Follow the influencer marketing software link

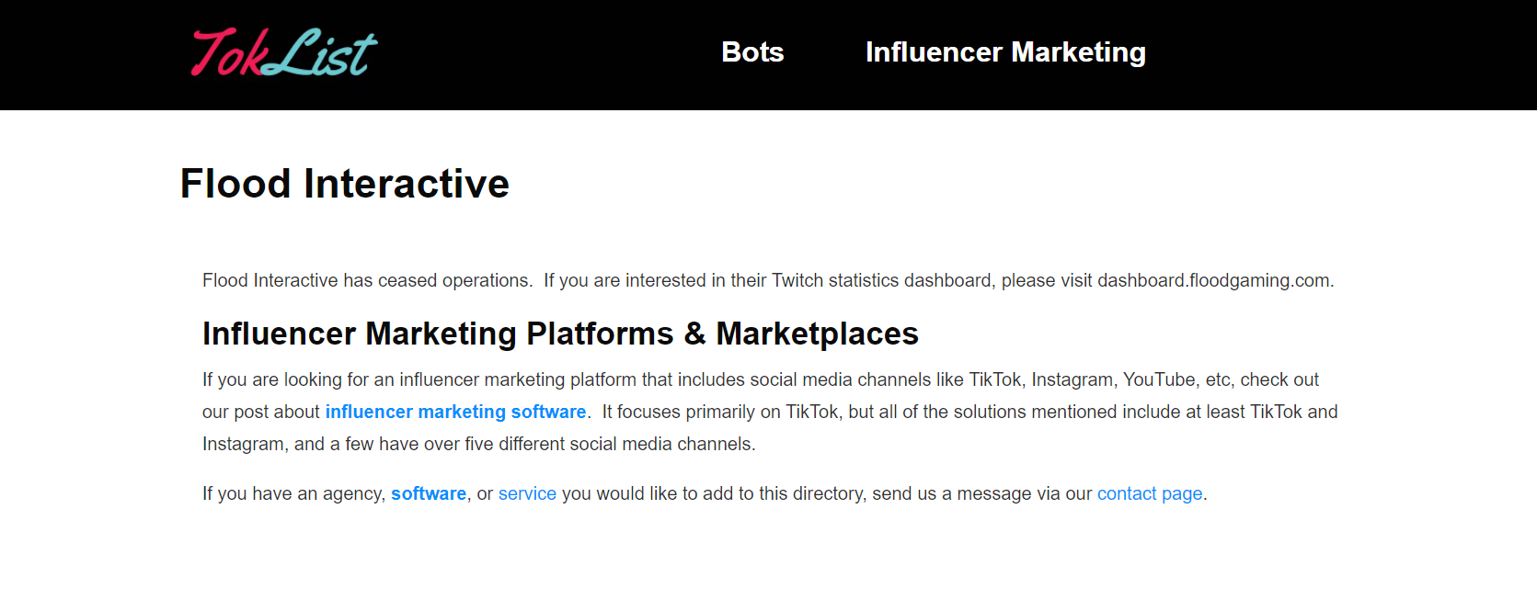455,412
